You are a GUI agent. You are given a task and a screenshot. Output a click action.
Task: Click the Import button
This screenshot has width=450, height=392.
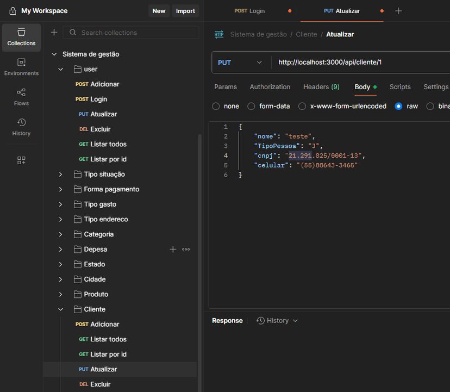click(x=185, y=11)
